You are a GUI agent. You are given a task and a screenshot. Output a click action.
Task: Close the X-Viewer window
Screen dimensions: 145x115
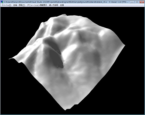(x=142, y=2)
